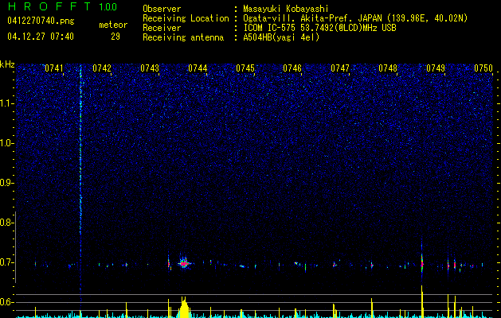Click the 0744 time marker
501x318 pixels.
pos(198,68)
